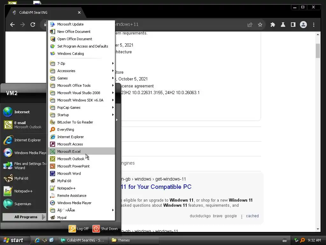Click the duckduckgo engine label
The image size is (326, 245).
[x=200, y=216]
